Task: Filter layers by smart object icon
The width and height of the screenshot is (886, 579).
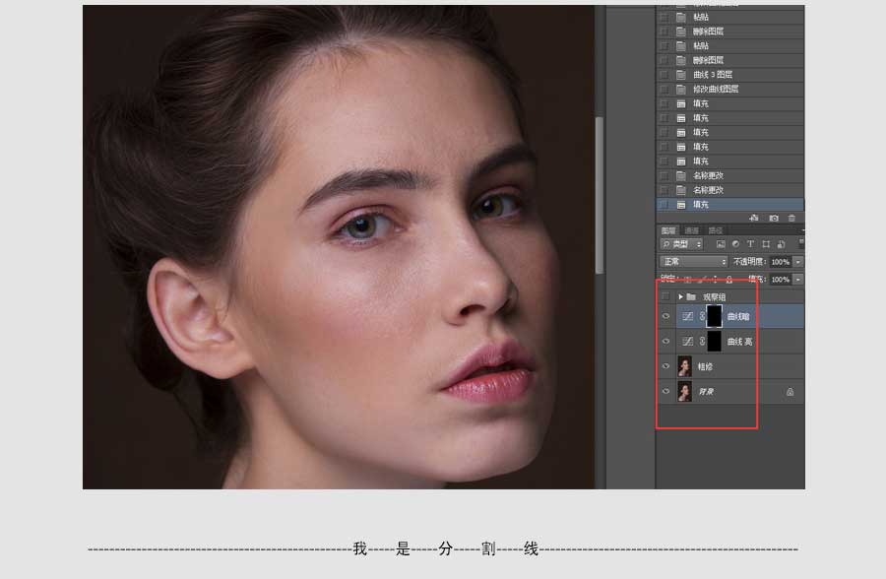Action: (x=780, y=244)
